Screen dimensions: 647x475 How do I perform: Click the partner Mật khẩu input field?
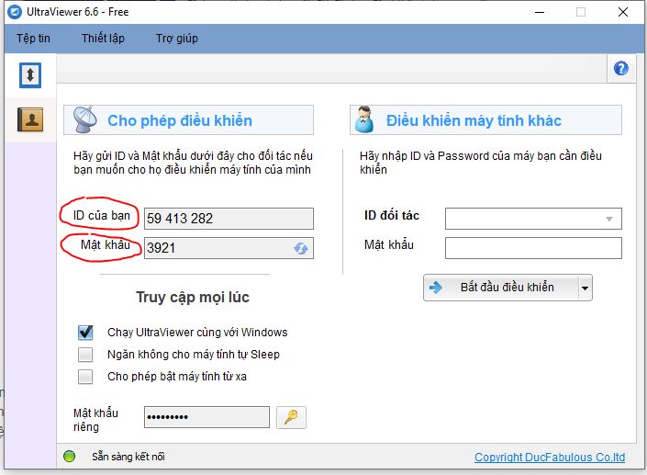533,248
